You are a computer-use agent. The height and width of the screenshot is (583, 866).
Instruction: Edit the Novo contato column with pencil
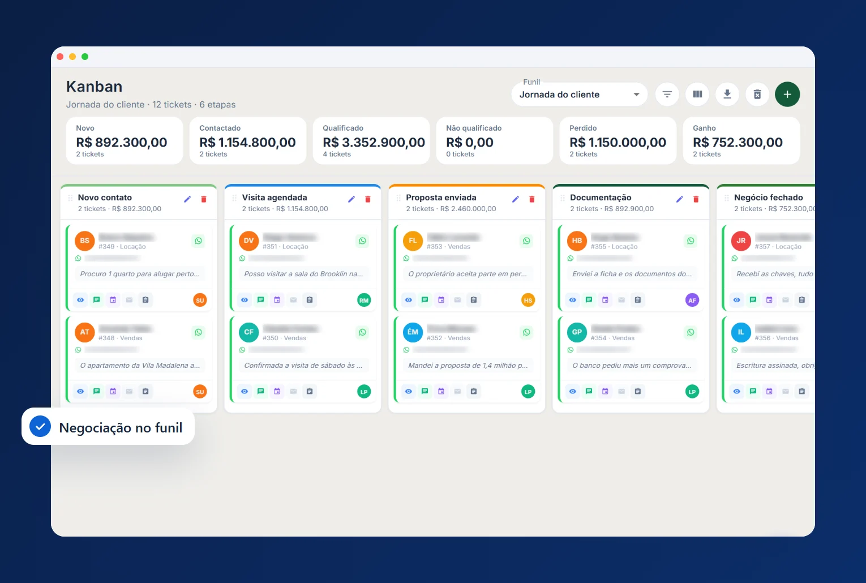click(x=187, y=199)
